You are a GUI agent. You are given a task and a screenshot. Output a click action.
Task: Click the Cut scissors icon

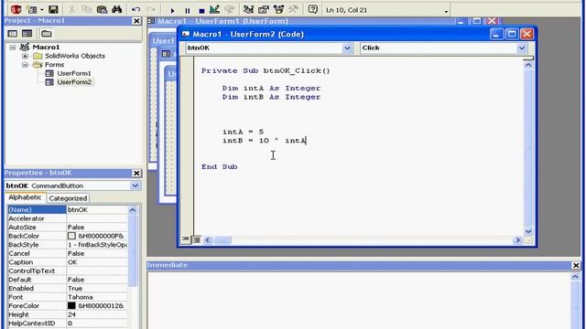coord(71,10)
